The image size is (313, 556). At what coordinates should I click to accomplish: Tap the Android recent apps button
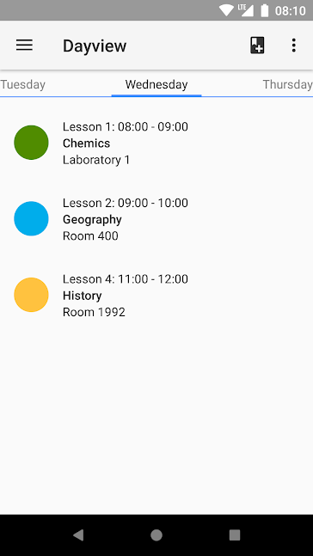[235, 535]
